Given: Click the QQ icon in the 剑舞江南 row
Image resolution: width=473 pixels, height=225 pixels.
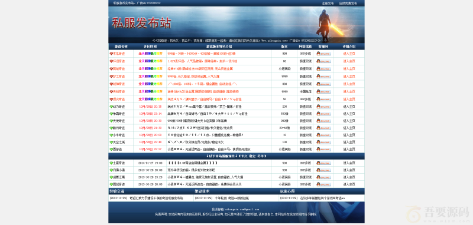Looking at the screenshot, I should point(323,177).
